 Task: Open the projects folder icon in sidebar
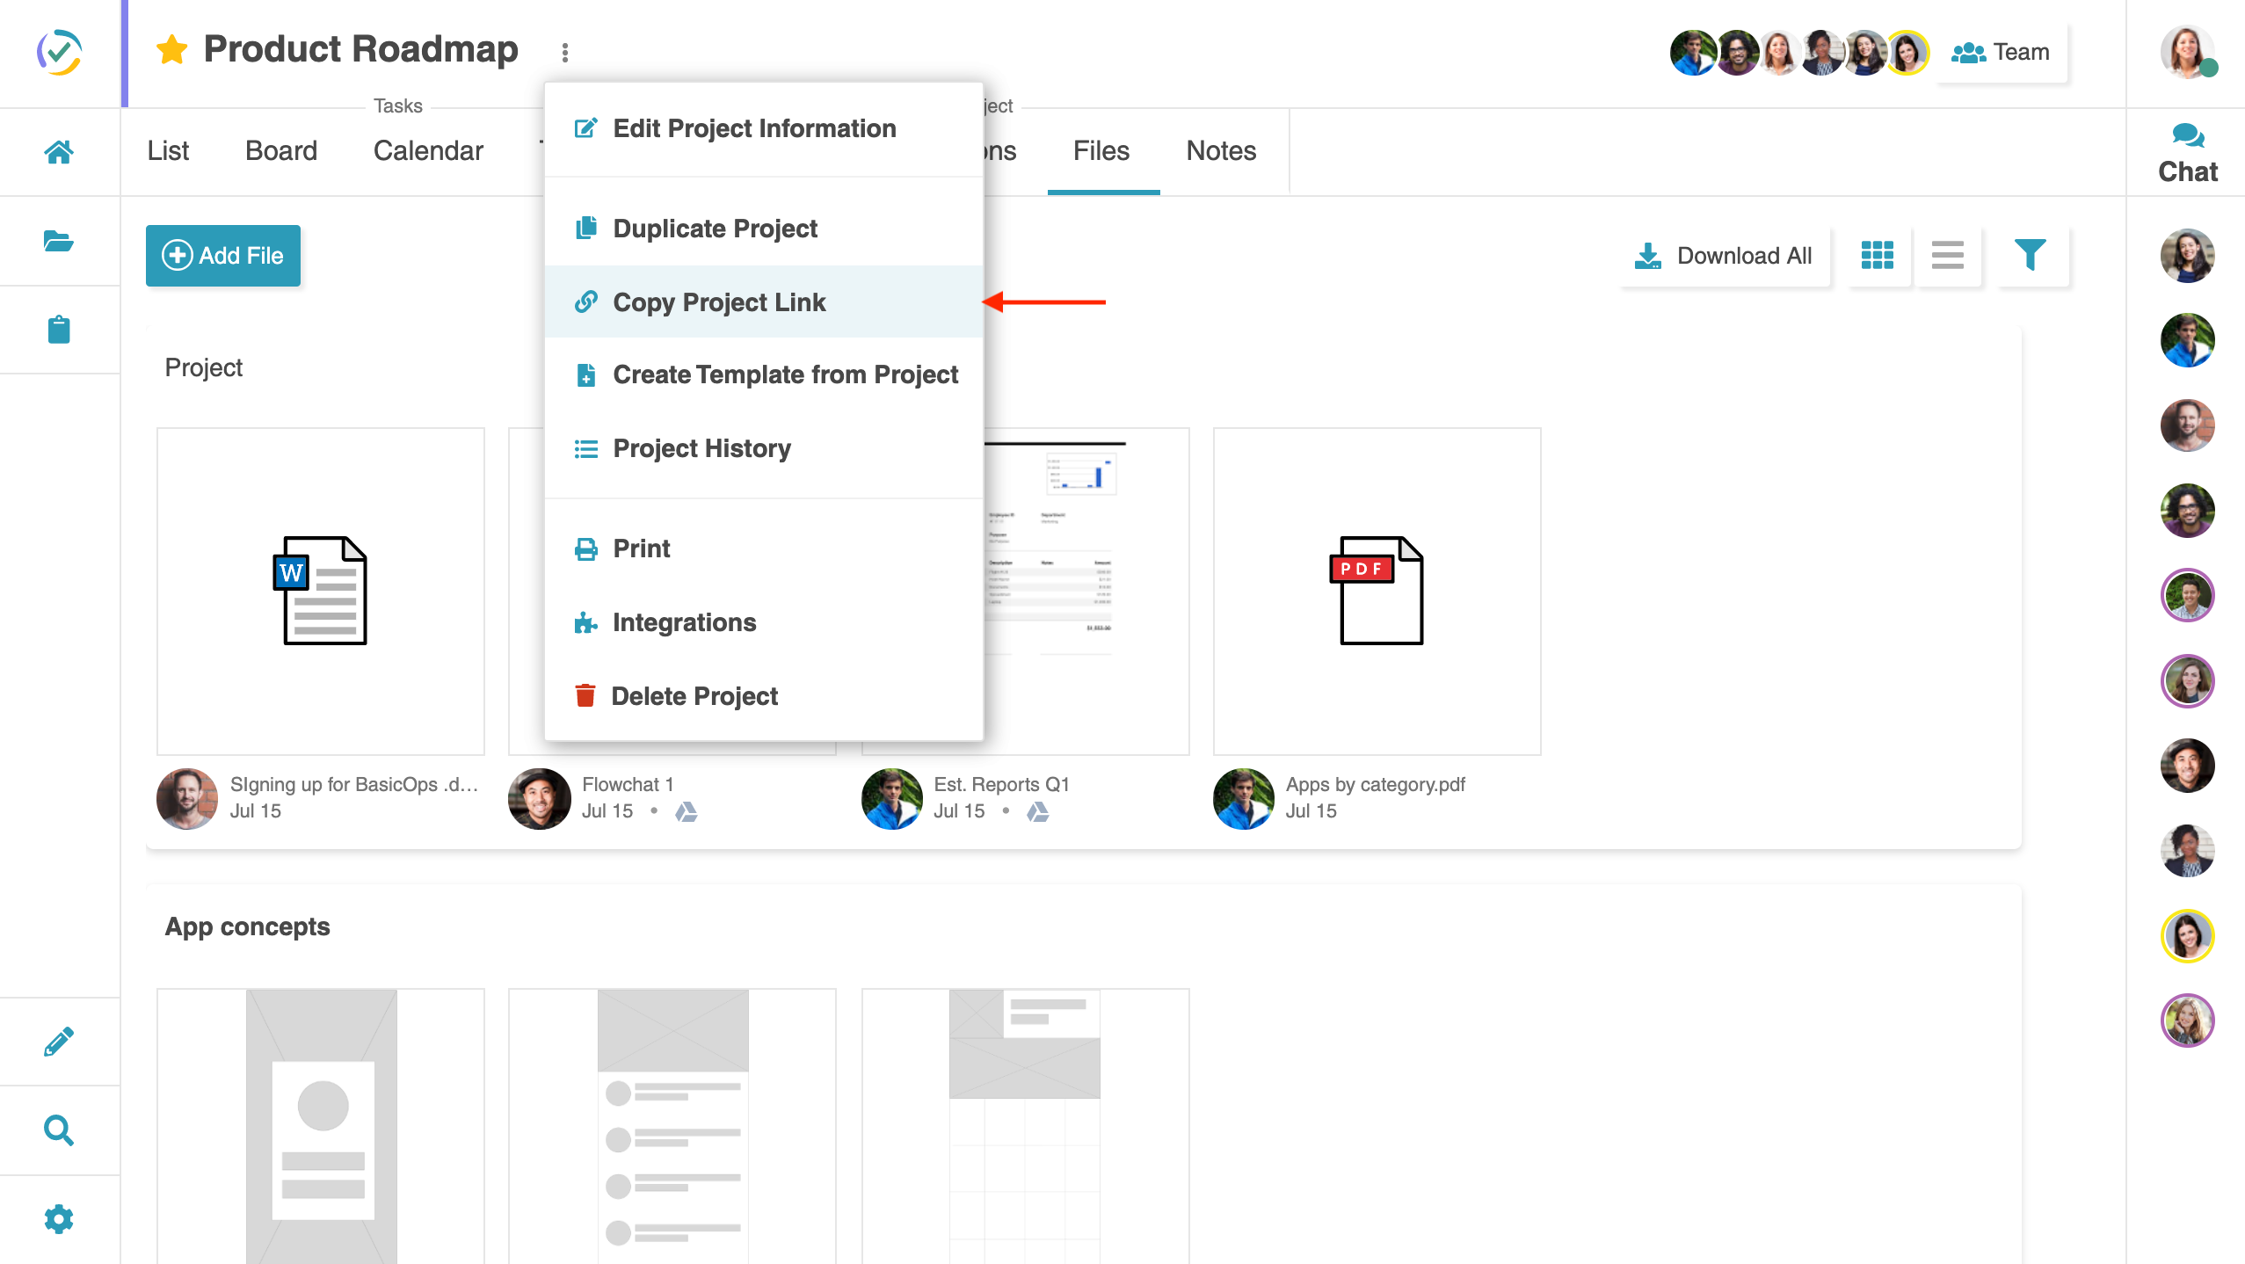[59, 241]
